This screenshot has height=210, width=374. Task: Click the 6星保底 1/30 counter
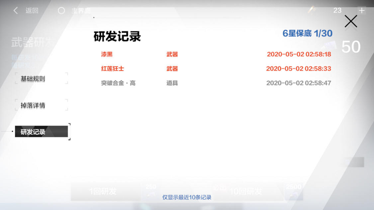click(307, 34)
